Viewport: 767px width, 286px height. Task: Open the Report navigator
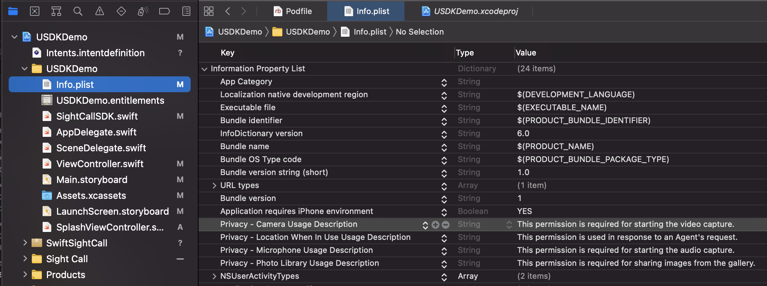(x=186, y=12)
